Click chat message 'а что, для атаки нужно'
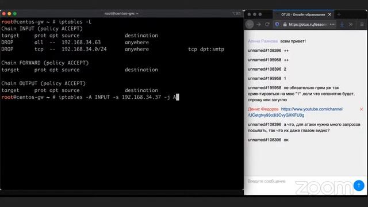 (304, 128)
